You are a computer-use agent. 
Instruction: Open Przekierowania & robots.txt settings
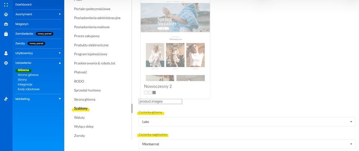pos(94,63)
